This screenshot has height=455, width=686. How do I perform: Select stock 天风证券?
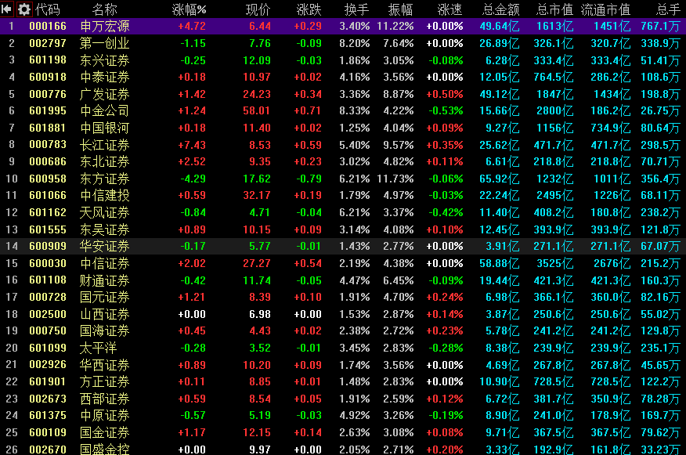[x=105, y=212]
